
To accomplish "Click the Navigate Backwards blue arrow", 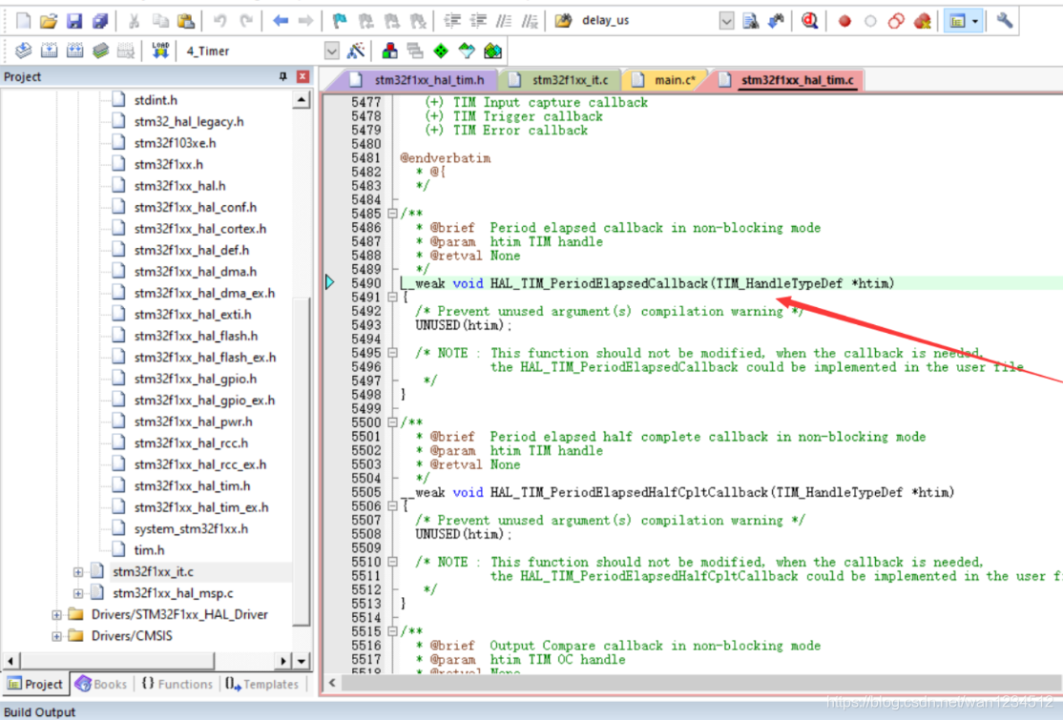I will pos(281,20).
